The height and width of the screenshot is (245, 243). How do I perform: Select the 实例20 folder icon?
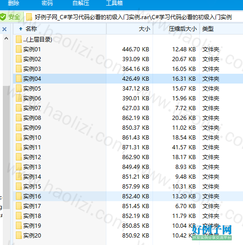(x=19, y=235)
